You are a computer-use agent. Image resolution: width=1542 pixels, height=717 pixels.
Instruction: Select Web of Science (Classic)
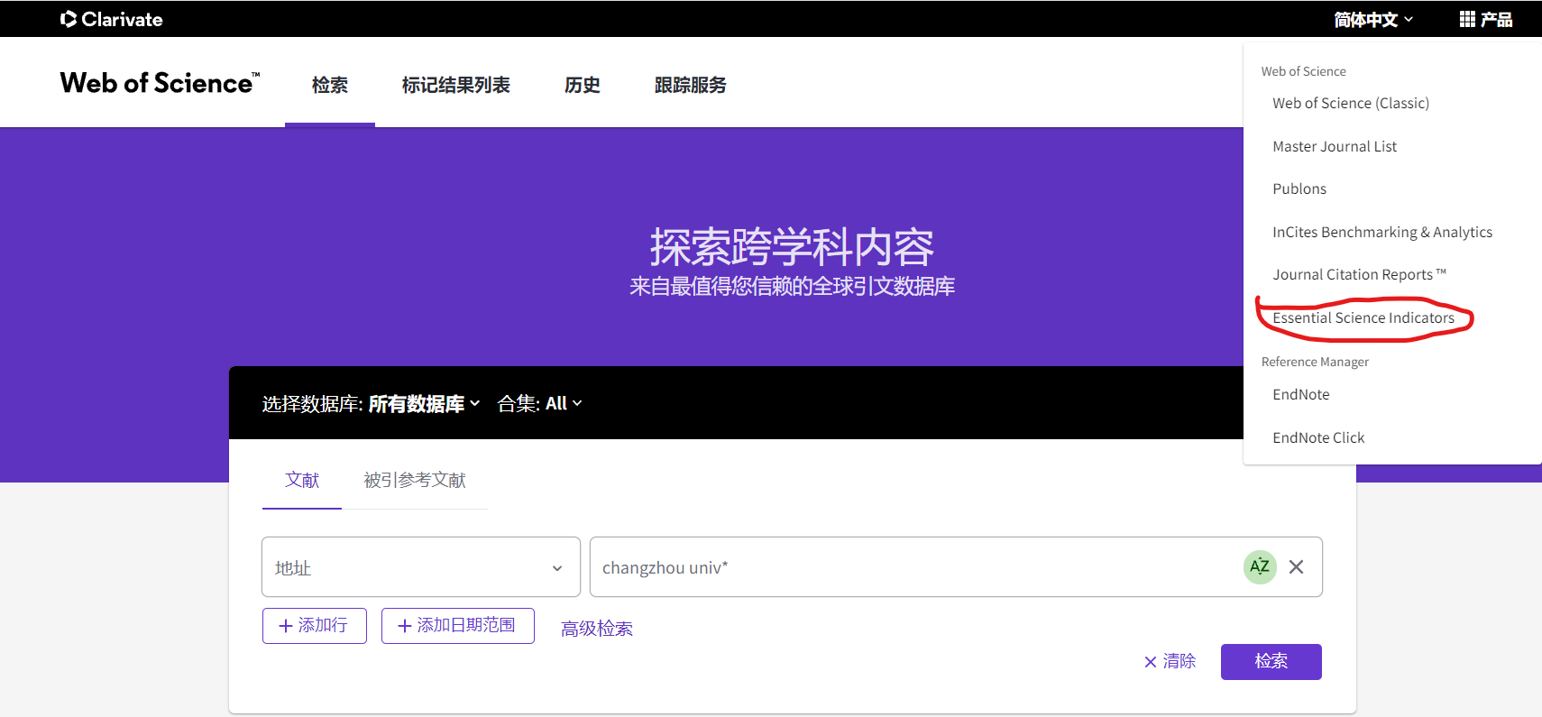[1351, 103]
